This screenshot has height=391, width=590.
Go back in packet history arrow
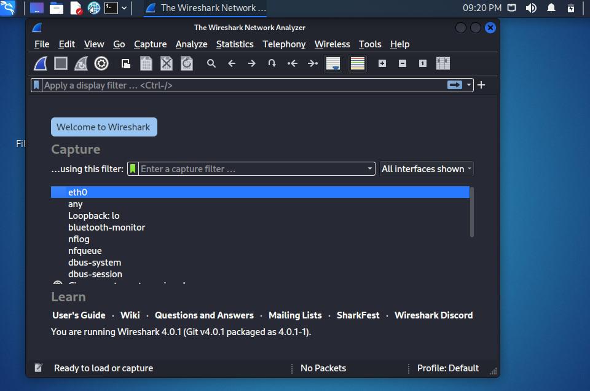pos(232,63)
